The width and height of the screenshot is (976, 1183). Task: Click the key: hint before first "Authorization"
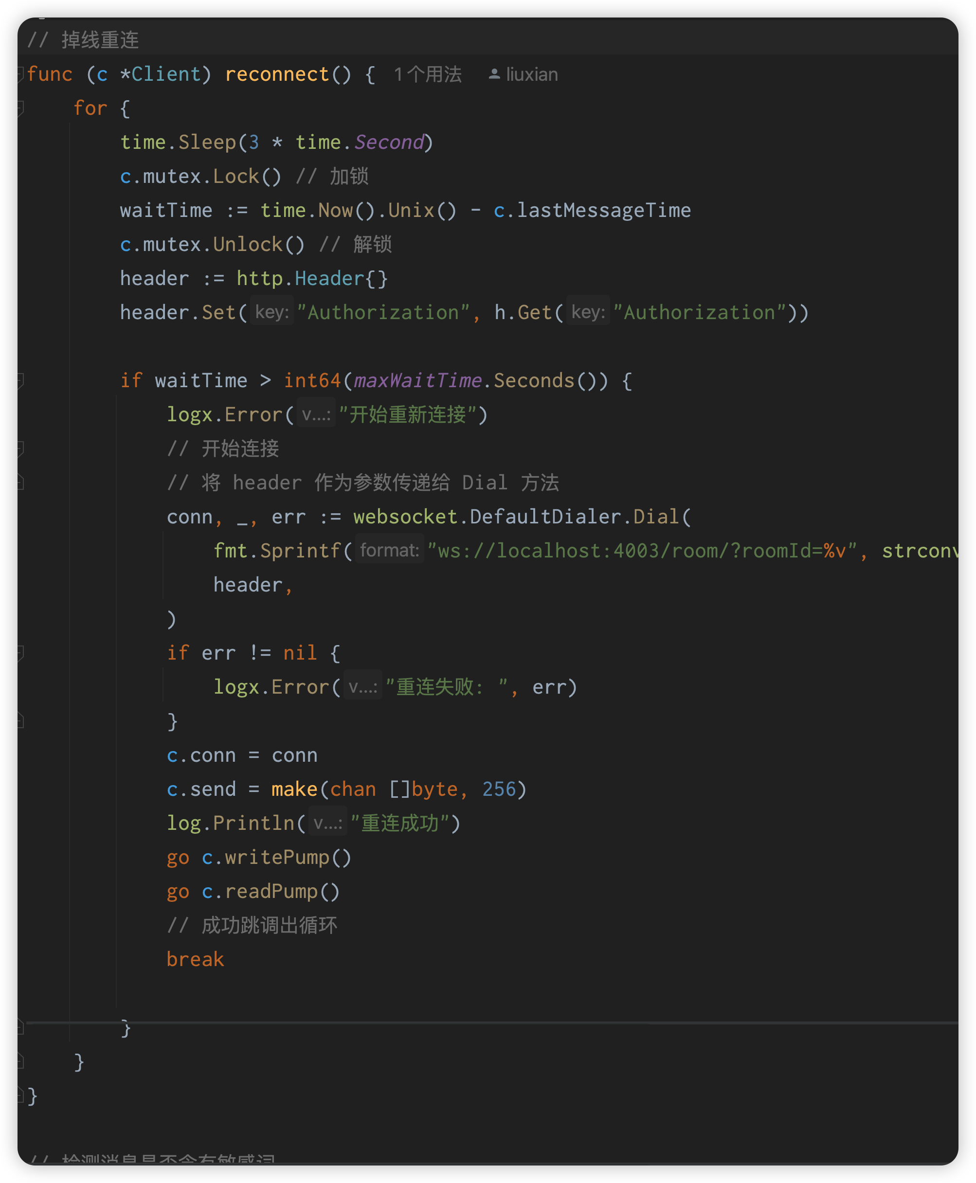pos(271,312)
